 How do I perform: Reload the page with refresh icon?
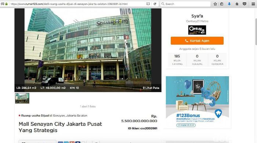155,4
